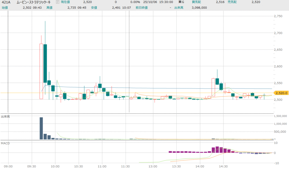Click the 14:30 time axis label
Image resolution: width=289 pixels, height=169 pixels.
pyautogui.click(x=223, y=166)
